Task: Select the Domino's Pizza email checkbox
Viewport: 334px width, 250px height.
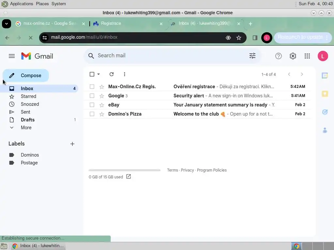Action: pos(92,114)
